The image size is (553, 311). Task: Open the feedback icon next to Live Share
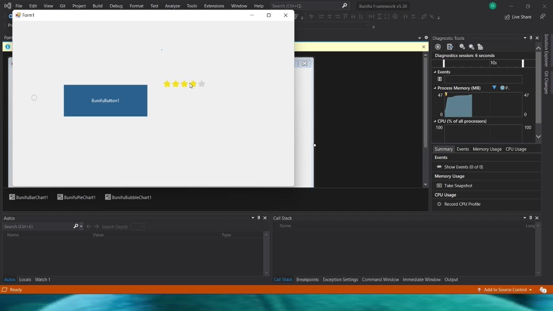tap(543, 16)
